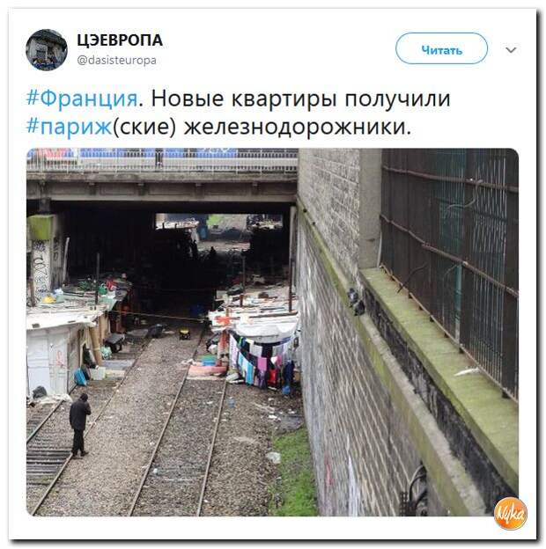Open the ЦЭЕВРОПА profile avatar

click(47, 50)
